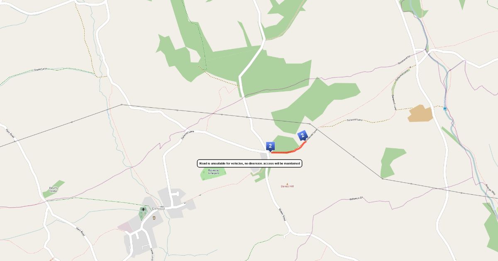Click the tan brown land patch
Screen dimensions: 498x261
tap(420, 114)
